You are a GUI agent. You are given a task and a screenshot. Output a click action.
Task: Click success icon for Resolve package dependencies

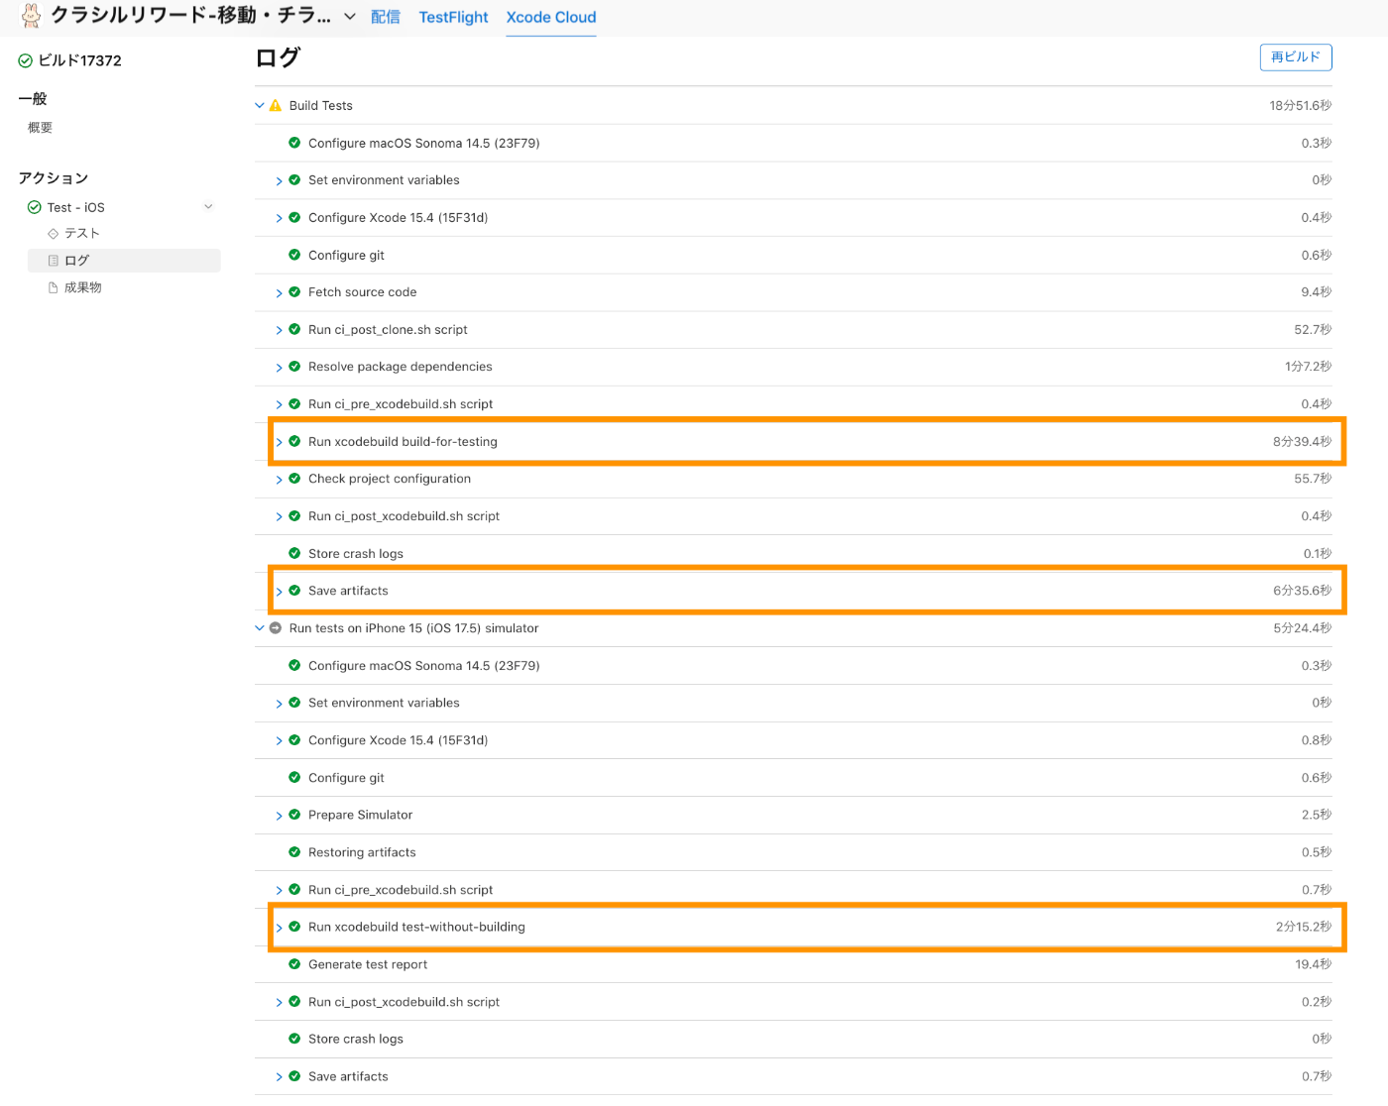click(x=294, y=367)
